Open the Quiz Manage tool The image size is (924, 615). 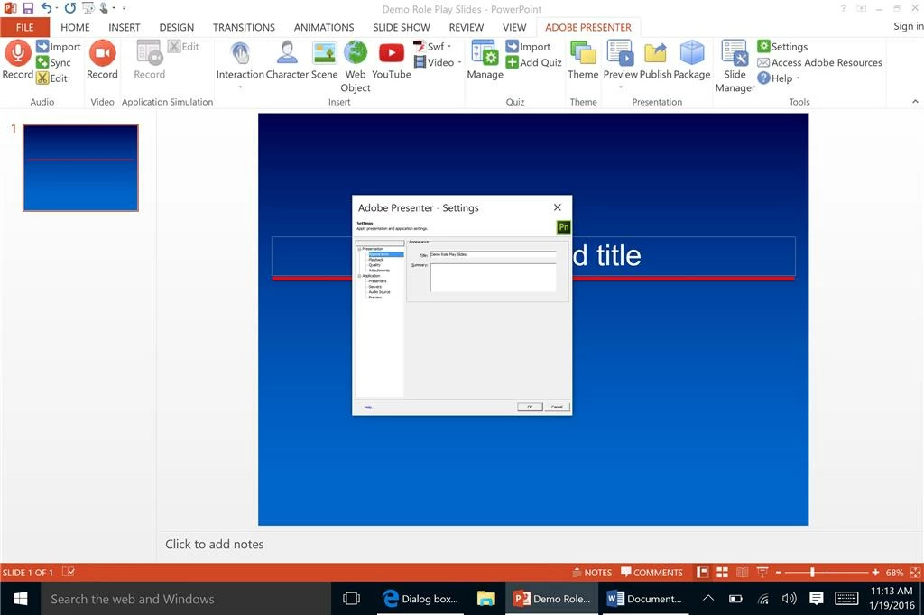485,60
